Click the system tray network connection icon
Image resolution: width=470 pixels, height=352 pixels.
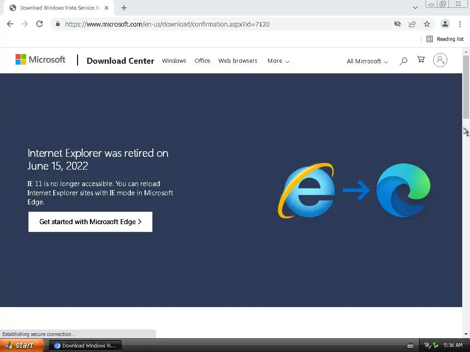436,346
